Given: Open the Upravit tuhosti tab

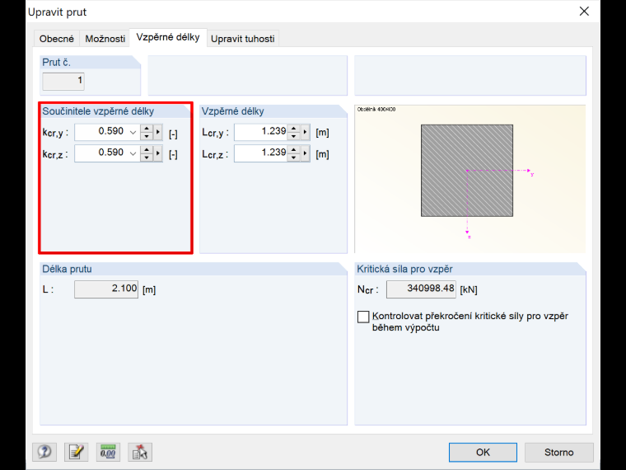Looking at the screenshot, I should (243, 39).
